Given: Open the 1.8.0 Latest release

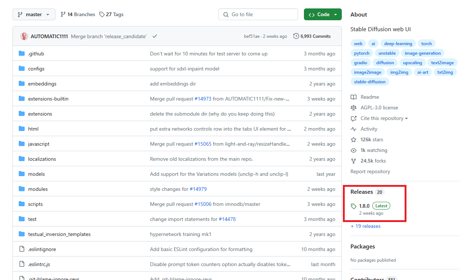Looking at the screenshot, I should click(370, 209).
